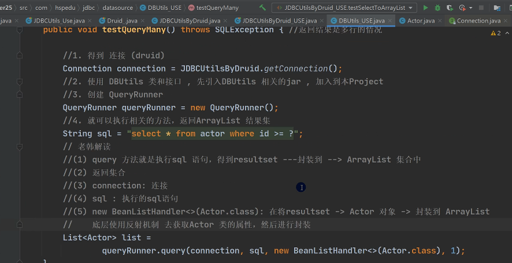Click the datasource breadcrumb
This screenshot has height=263, width=512.
click(117, 8)
